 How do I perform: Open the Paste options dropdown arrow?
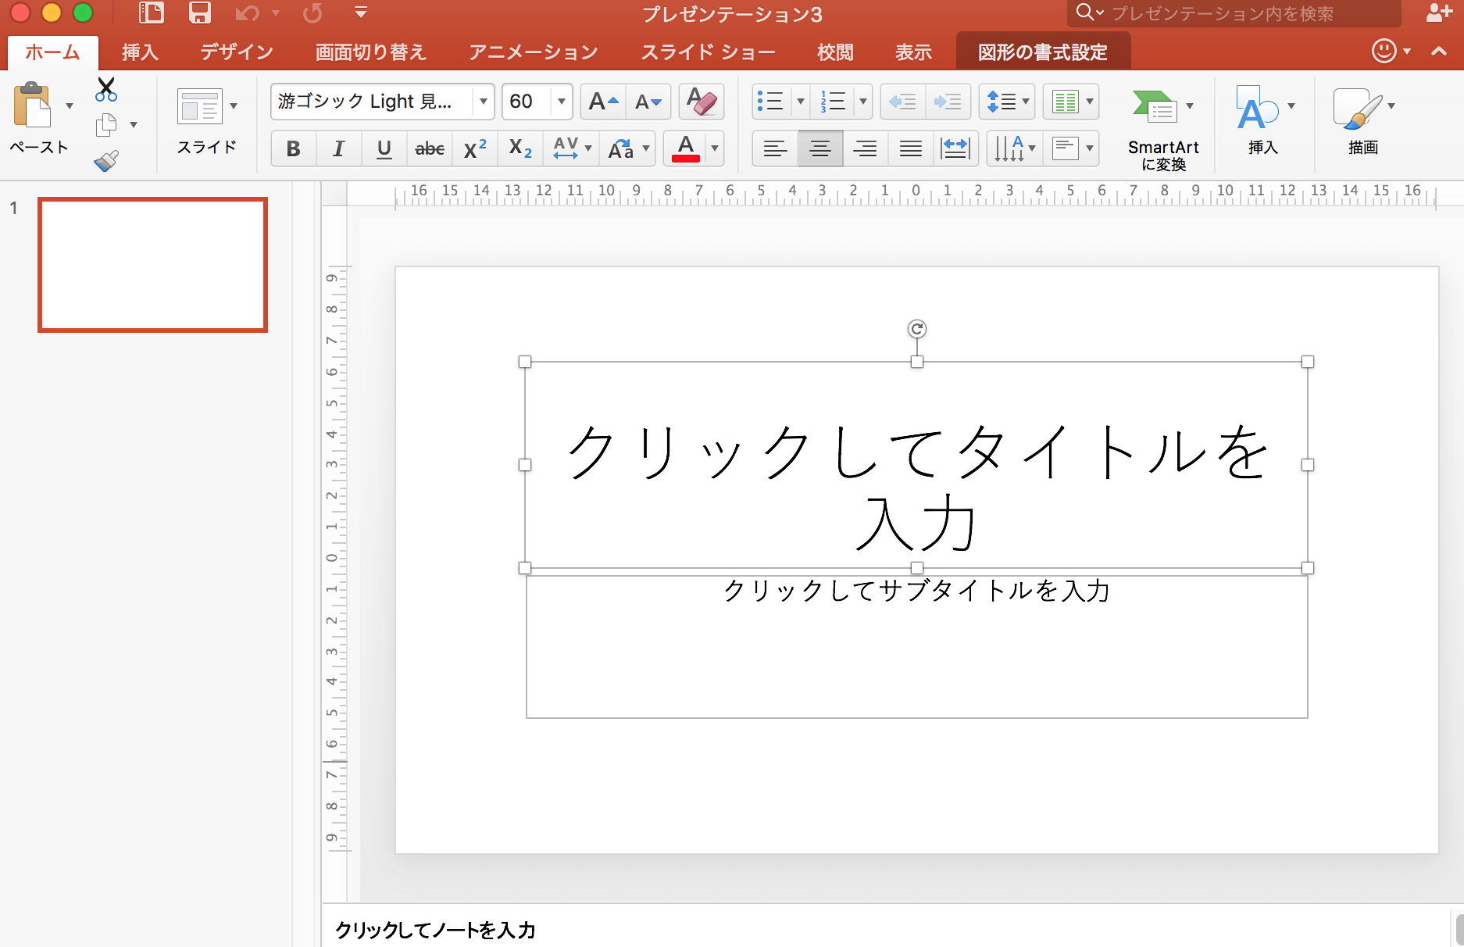70,106
